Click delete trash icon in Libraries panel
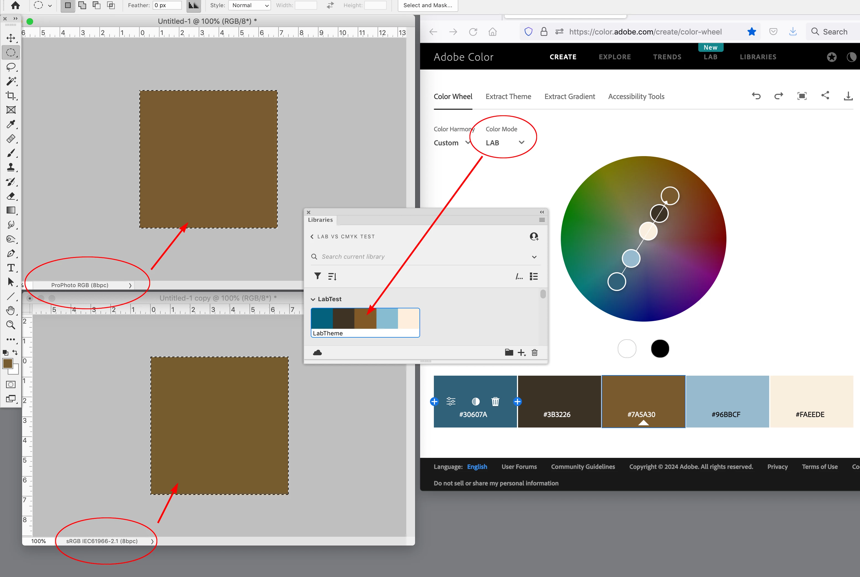Screen dimensions: 860x577 click(535, 352)
